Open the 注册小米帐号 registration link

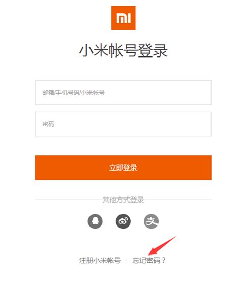tap(100, 261)
